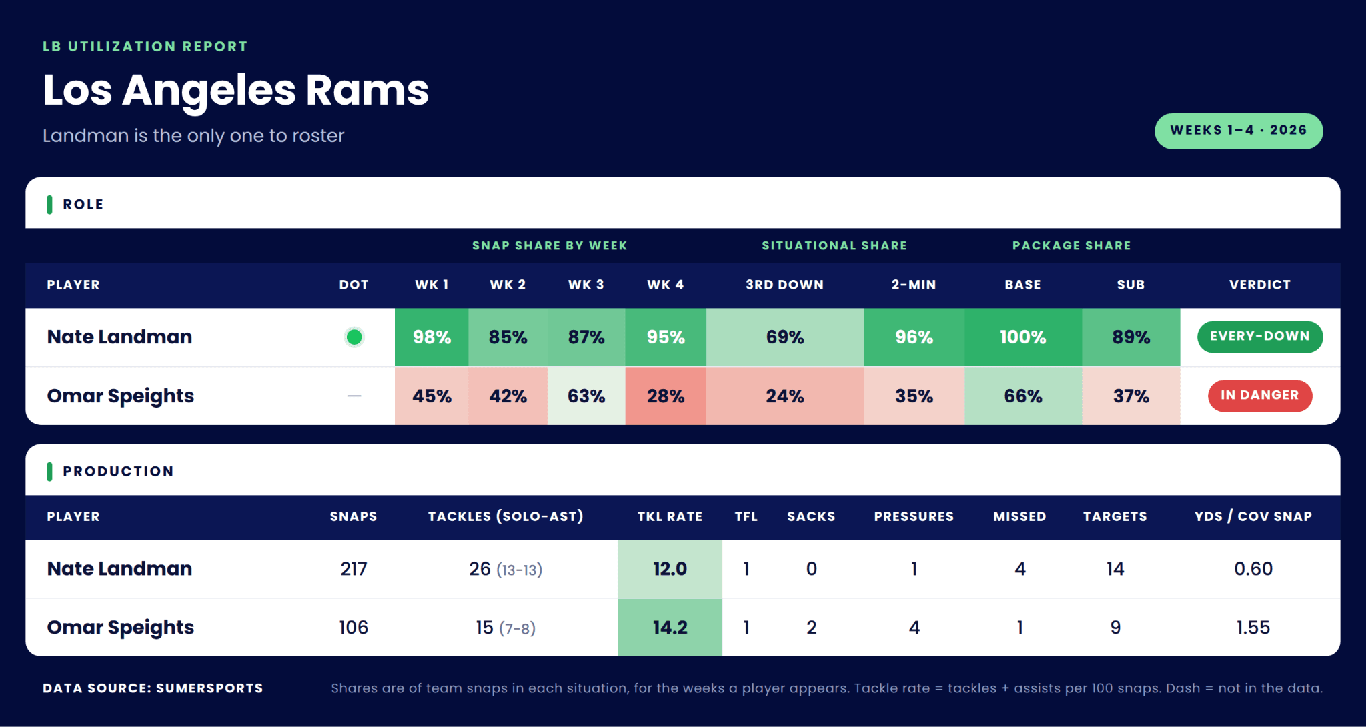Click the IN DANGER verdict pill

1260,396
